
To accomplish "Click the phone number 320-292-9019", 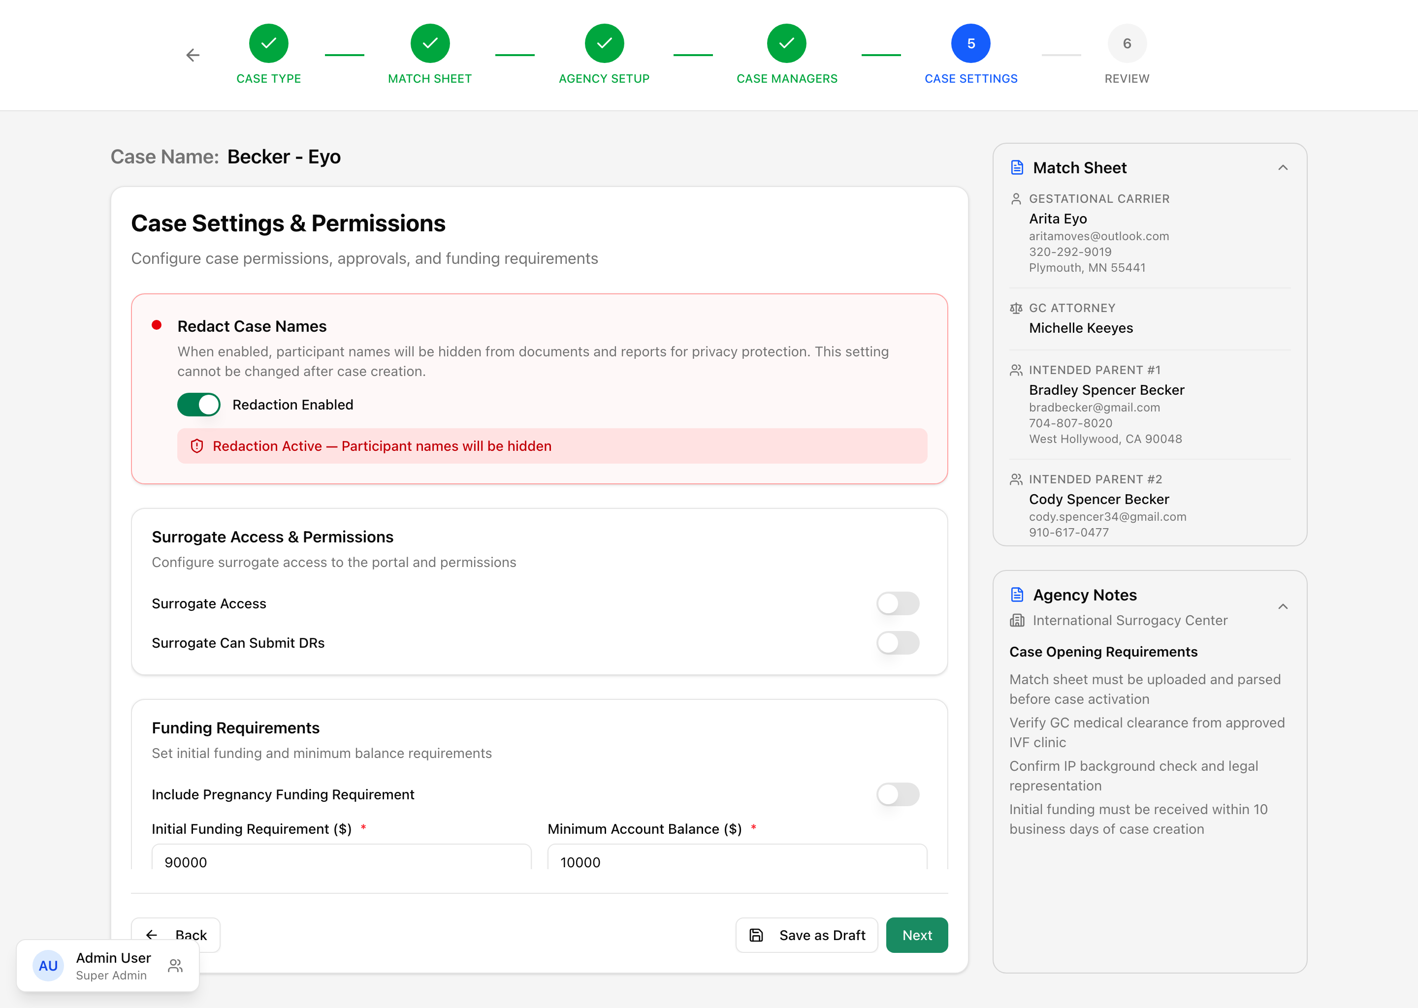I will [x=1070, y=252].
